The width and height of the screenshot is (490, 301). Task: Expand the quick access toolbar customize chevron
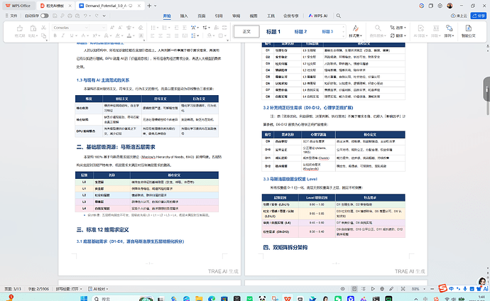click(x=104, y=16)
